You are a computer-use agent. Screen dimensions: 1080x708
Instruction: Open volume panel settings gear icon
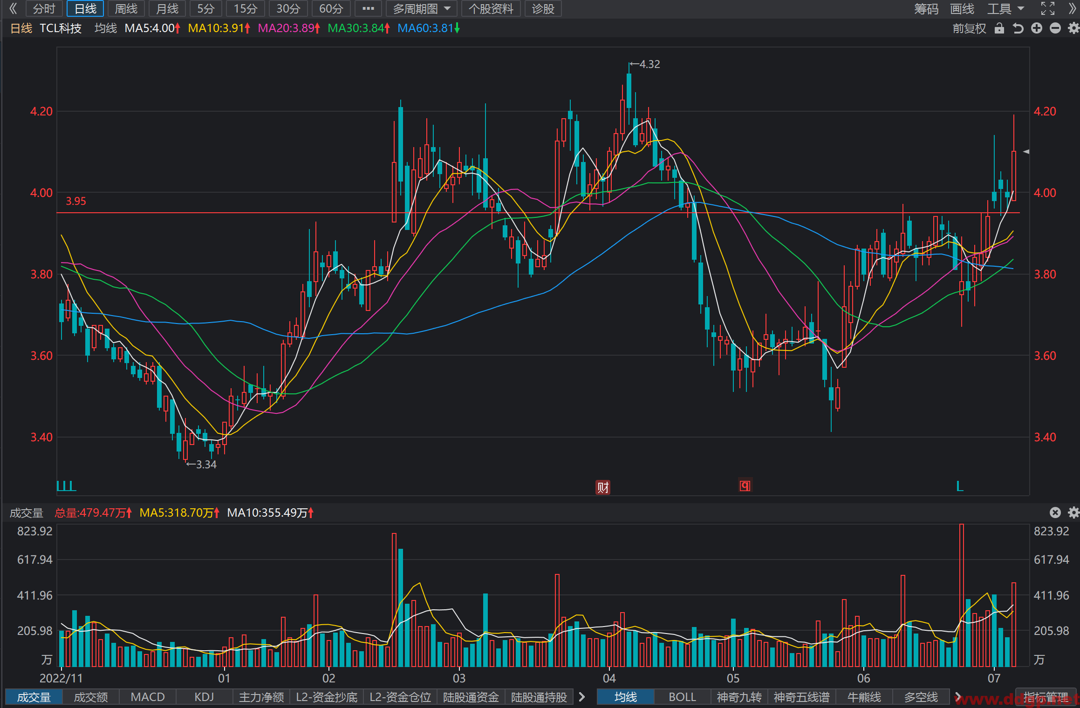point(1073,512)
